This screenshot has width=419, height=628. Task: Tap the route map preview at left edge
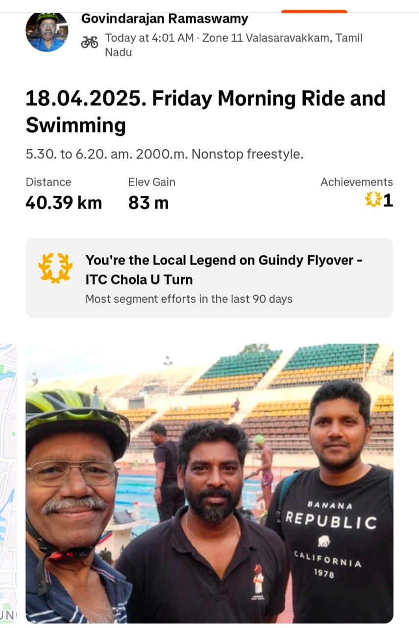pyautogui.click(x=8, y=483)
